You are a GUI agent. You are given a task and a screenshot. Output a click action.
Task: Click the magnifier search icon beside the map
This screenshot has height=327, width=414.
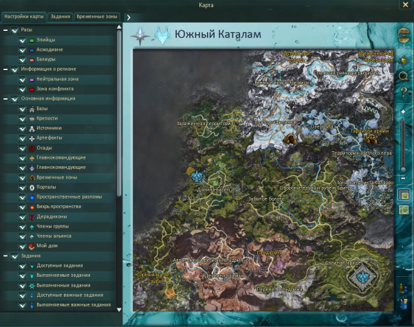(404, 76)
